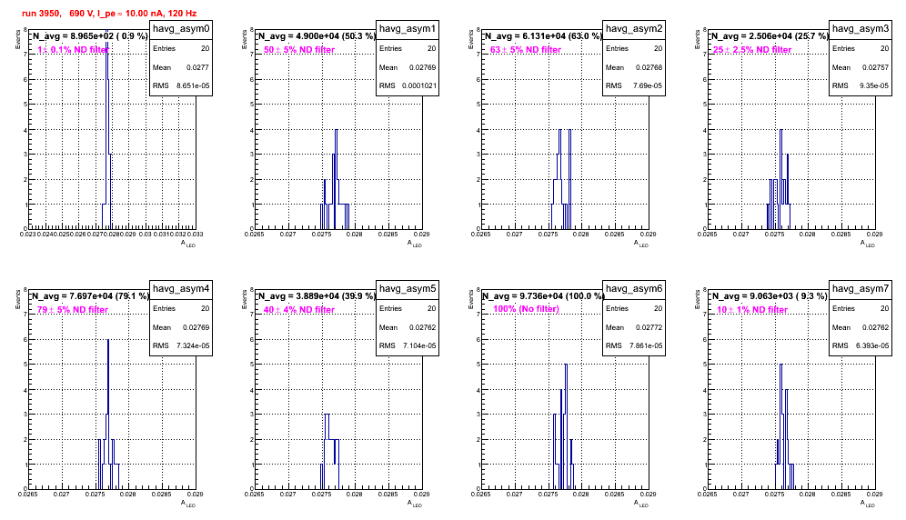Pick the magenta 63± 5% ND filter label
This screenshot has width=906, height=520.
tap(526, 50)
